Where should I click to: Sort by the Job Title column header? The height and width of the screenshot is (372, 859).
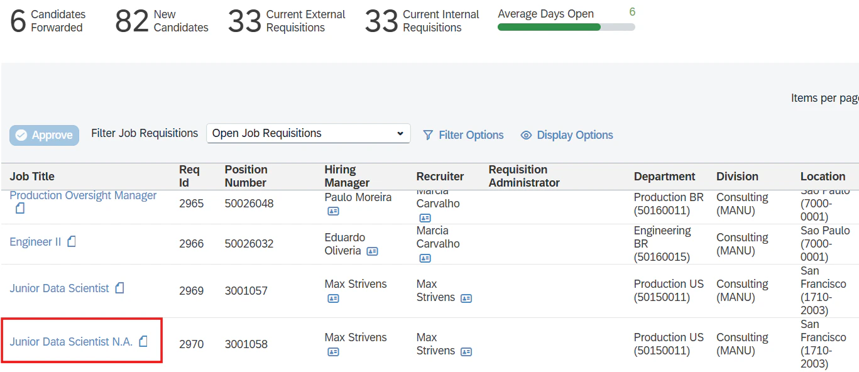click(x=31, y=176)
